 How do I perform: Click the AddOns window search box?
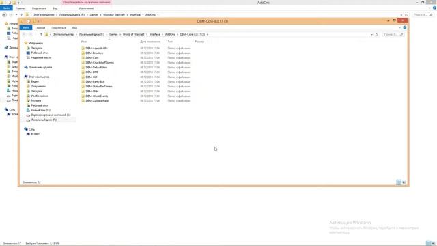(423, 15)
